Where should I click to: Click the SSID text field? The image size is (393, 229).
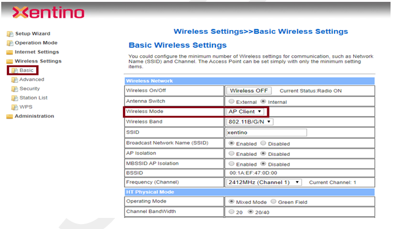pos(267,133)
